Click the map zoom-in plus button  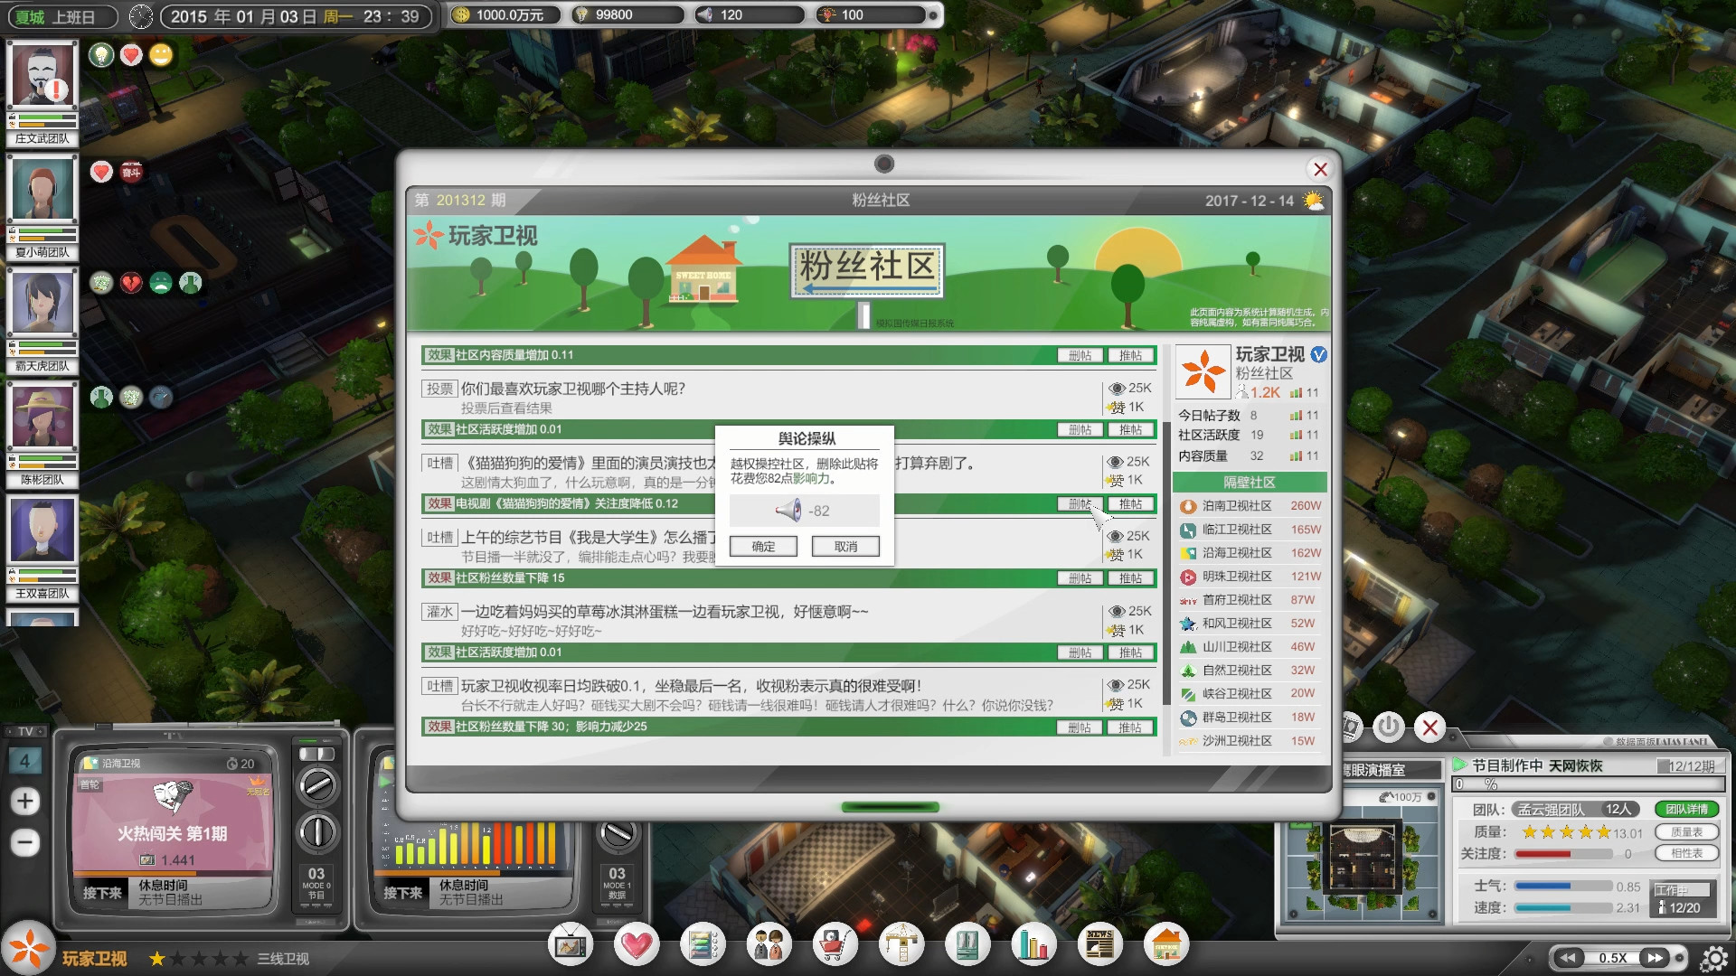26,800
